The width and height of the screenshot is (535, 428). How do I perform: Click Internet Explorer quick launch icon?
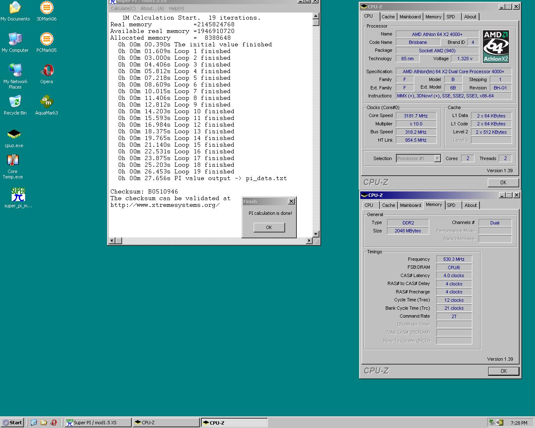point(34,423)
